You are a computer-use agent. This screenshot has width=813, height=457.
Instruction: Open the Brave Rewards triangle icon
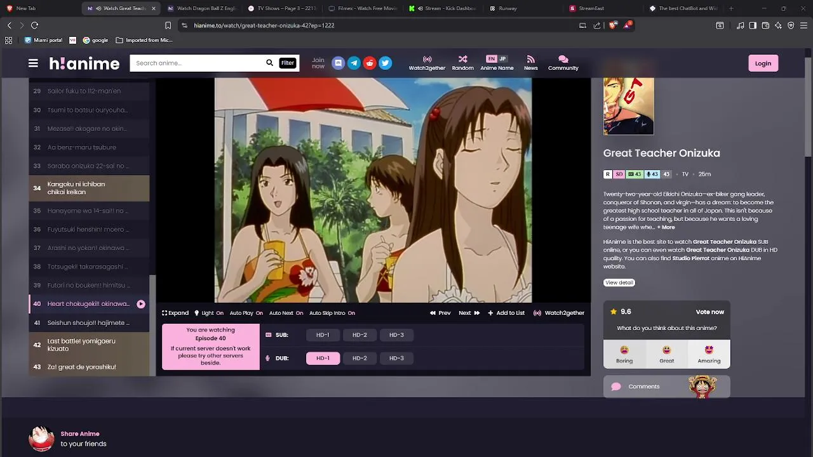tap(628, 25)
